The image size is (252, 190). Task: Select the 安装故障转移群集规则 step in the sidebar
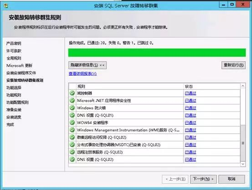click(x=25, y=80)
